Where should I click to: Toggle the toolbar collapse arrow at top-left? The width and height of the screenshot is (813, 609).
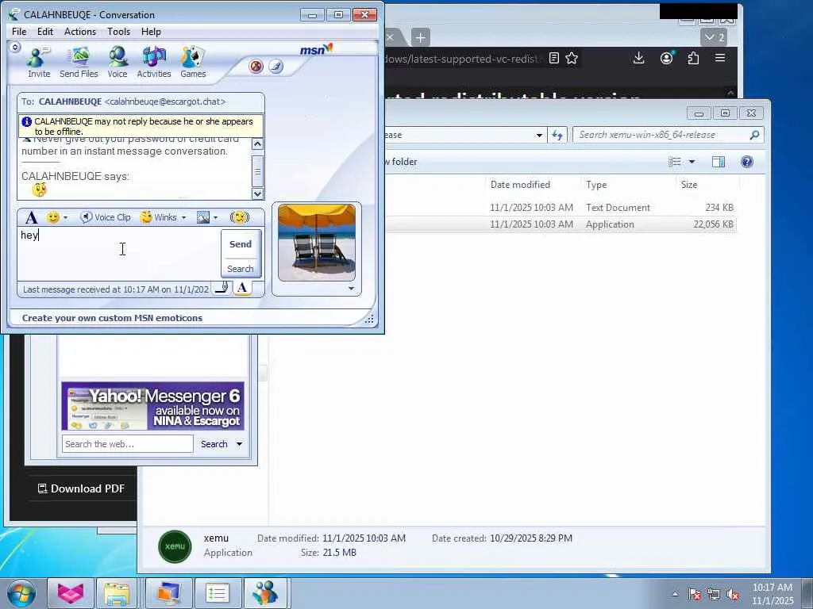pyautogui.click(x=15, y=48)
